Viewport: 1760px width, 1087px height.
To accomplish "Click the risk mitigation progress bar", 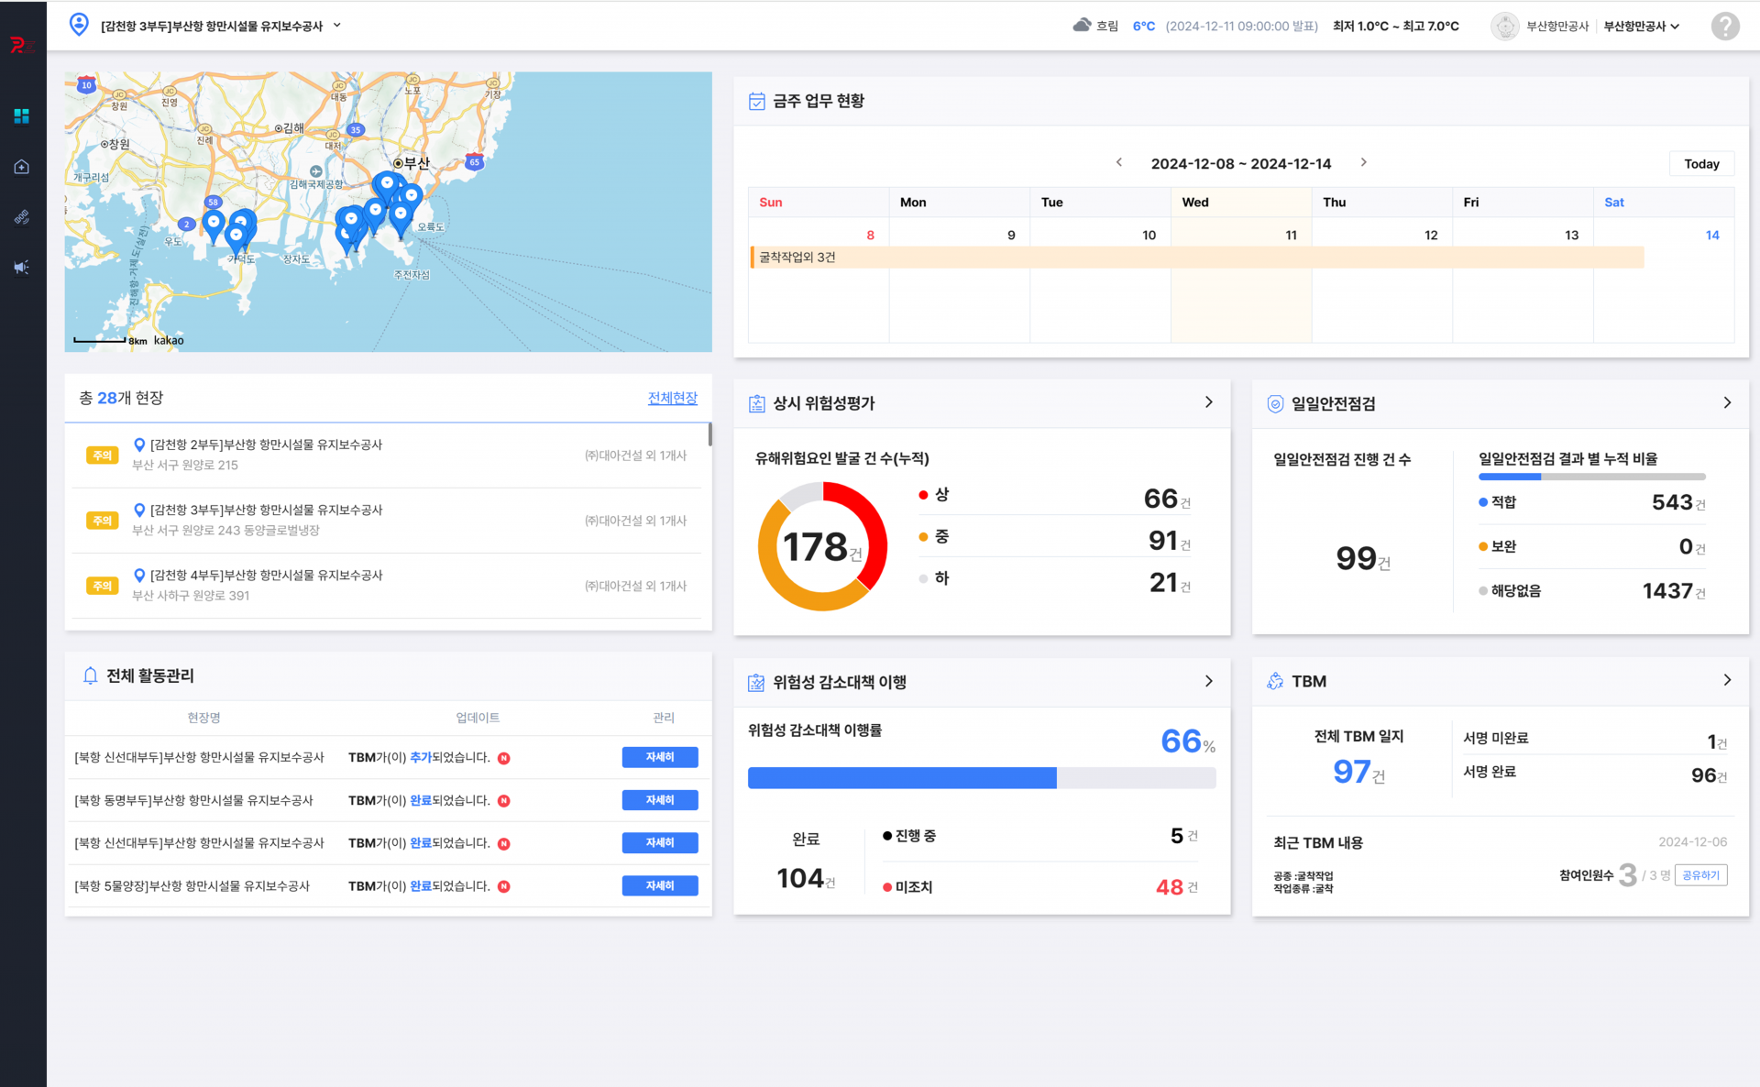I will [x=981, y=778].
